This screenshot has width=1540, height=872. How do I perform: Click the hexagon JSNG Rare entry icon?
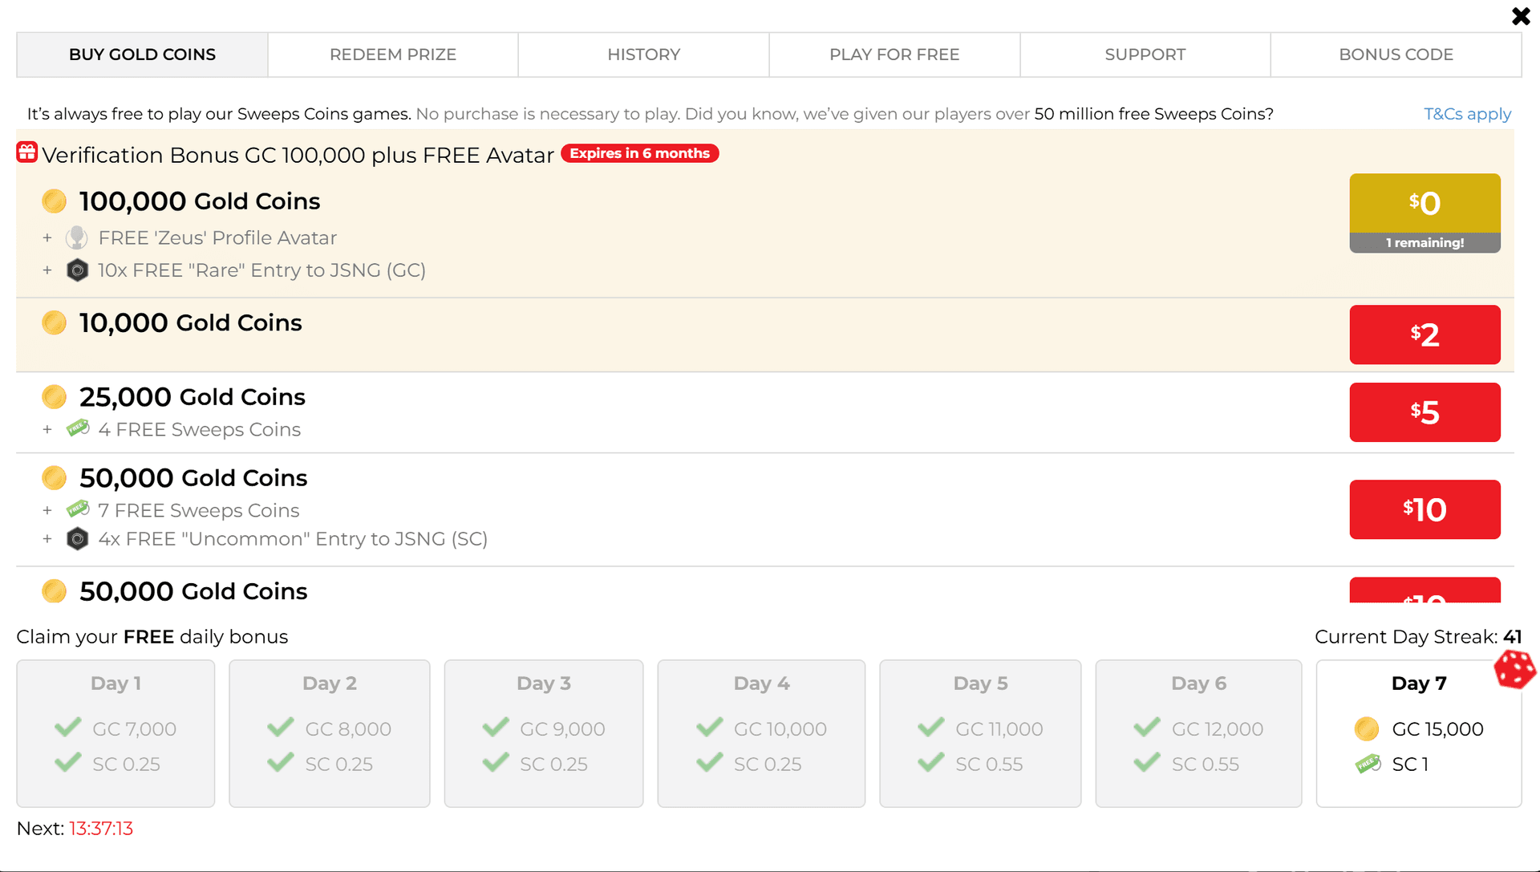click(x=77, y=270)
